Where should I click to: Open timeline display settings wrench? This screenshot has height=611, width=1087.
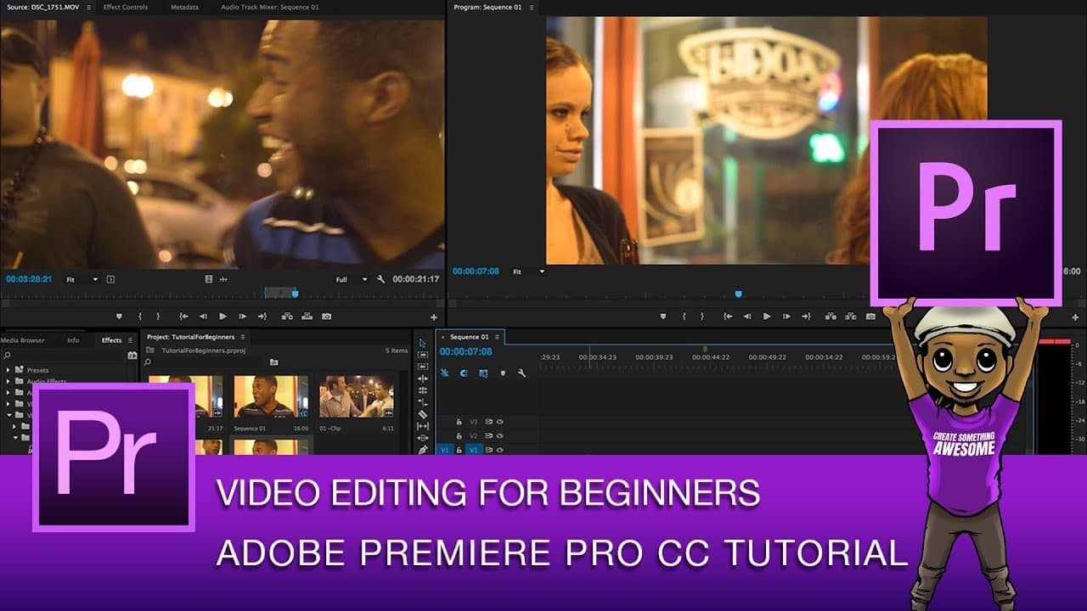coord(521,373)
